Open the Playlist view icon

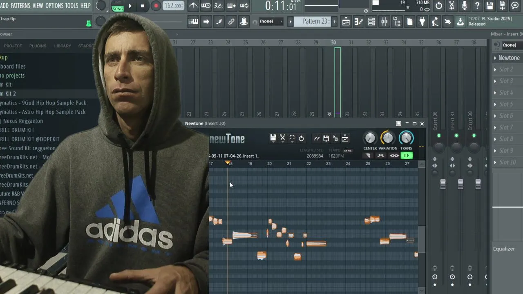click(x=346, y=22)
